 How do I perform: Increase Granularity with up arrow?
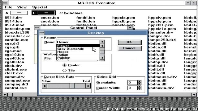click(139, 81)
